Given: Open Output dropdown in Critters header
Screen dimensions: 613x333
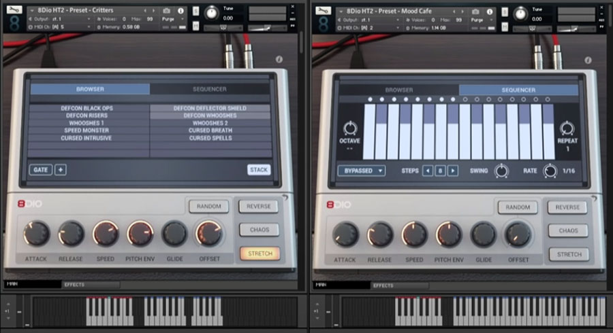Looking at the screenshot, I should (x=60, y=19).
